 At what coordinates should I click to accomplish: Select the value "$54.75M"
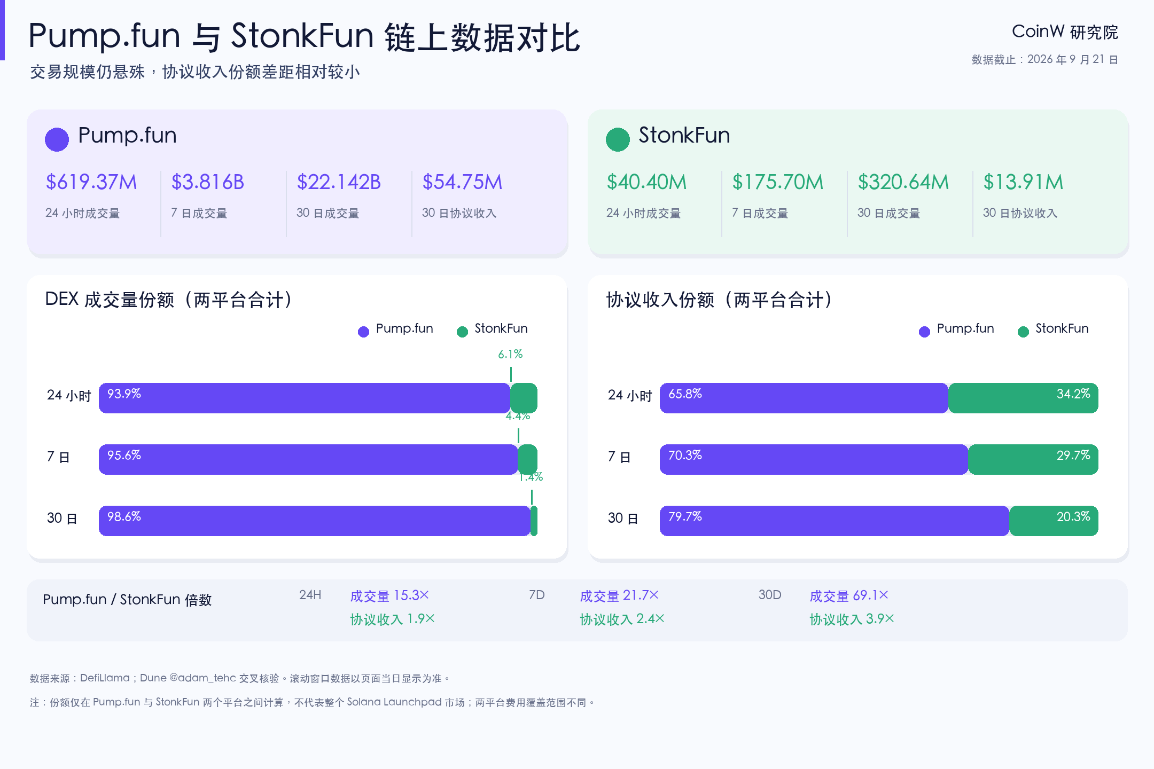[462, 182]
